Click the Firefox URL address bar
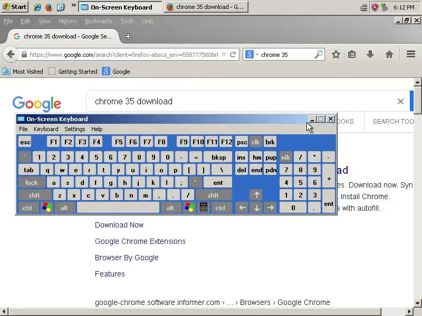This screenshot has width=422, height=316. 124,55
